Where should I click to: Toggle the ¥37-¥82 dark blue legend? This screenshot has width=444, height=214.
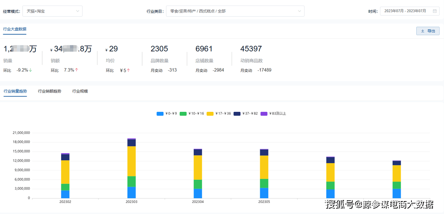click(246, 114)
